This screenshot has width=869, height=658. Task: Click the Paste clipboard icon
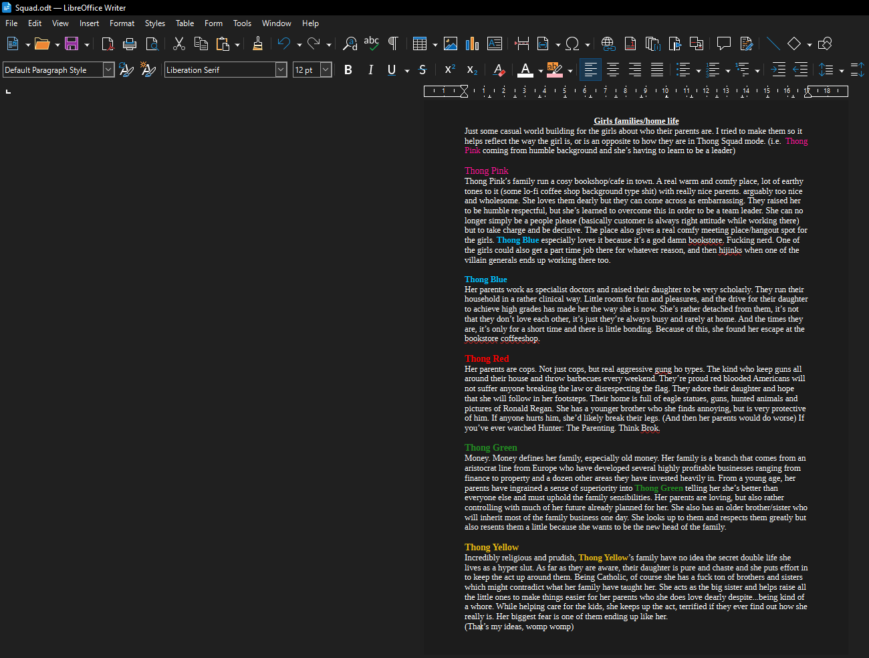[223, 44]
